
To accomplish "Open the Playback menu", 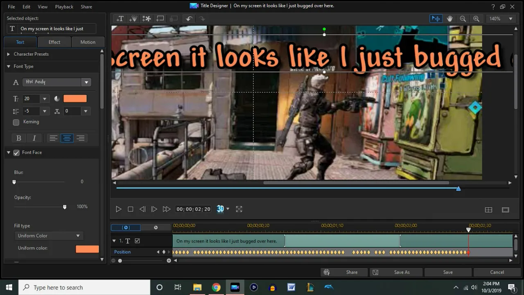I will [64, 7].
